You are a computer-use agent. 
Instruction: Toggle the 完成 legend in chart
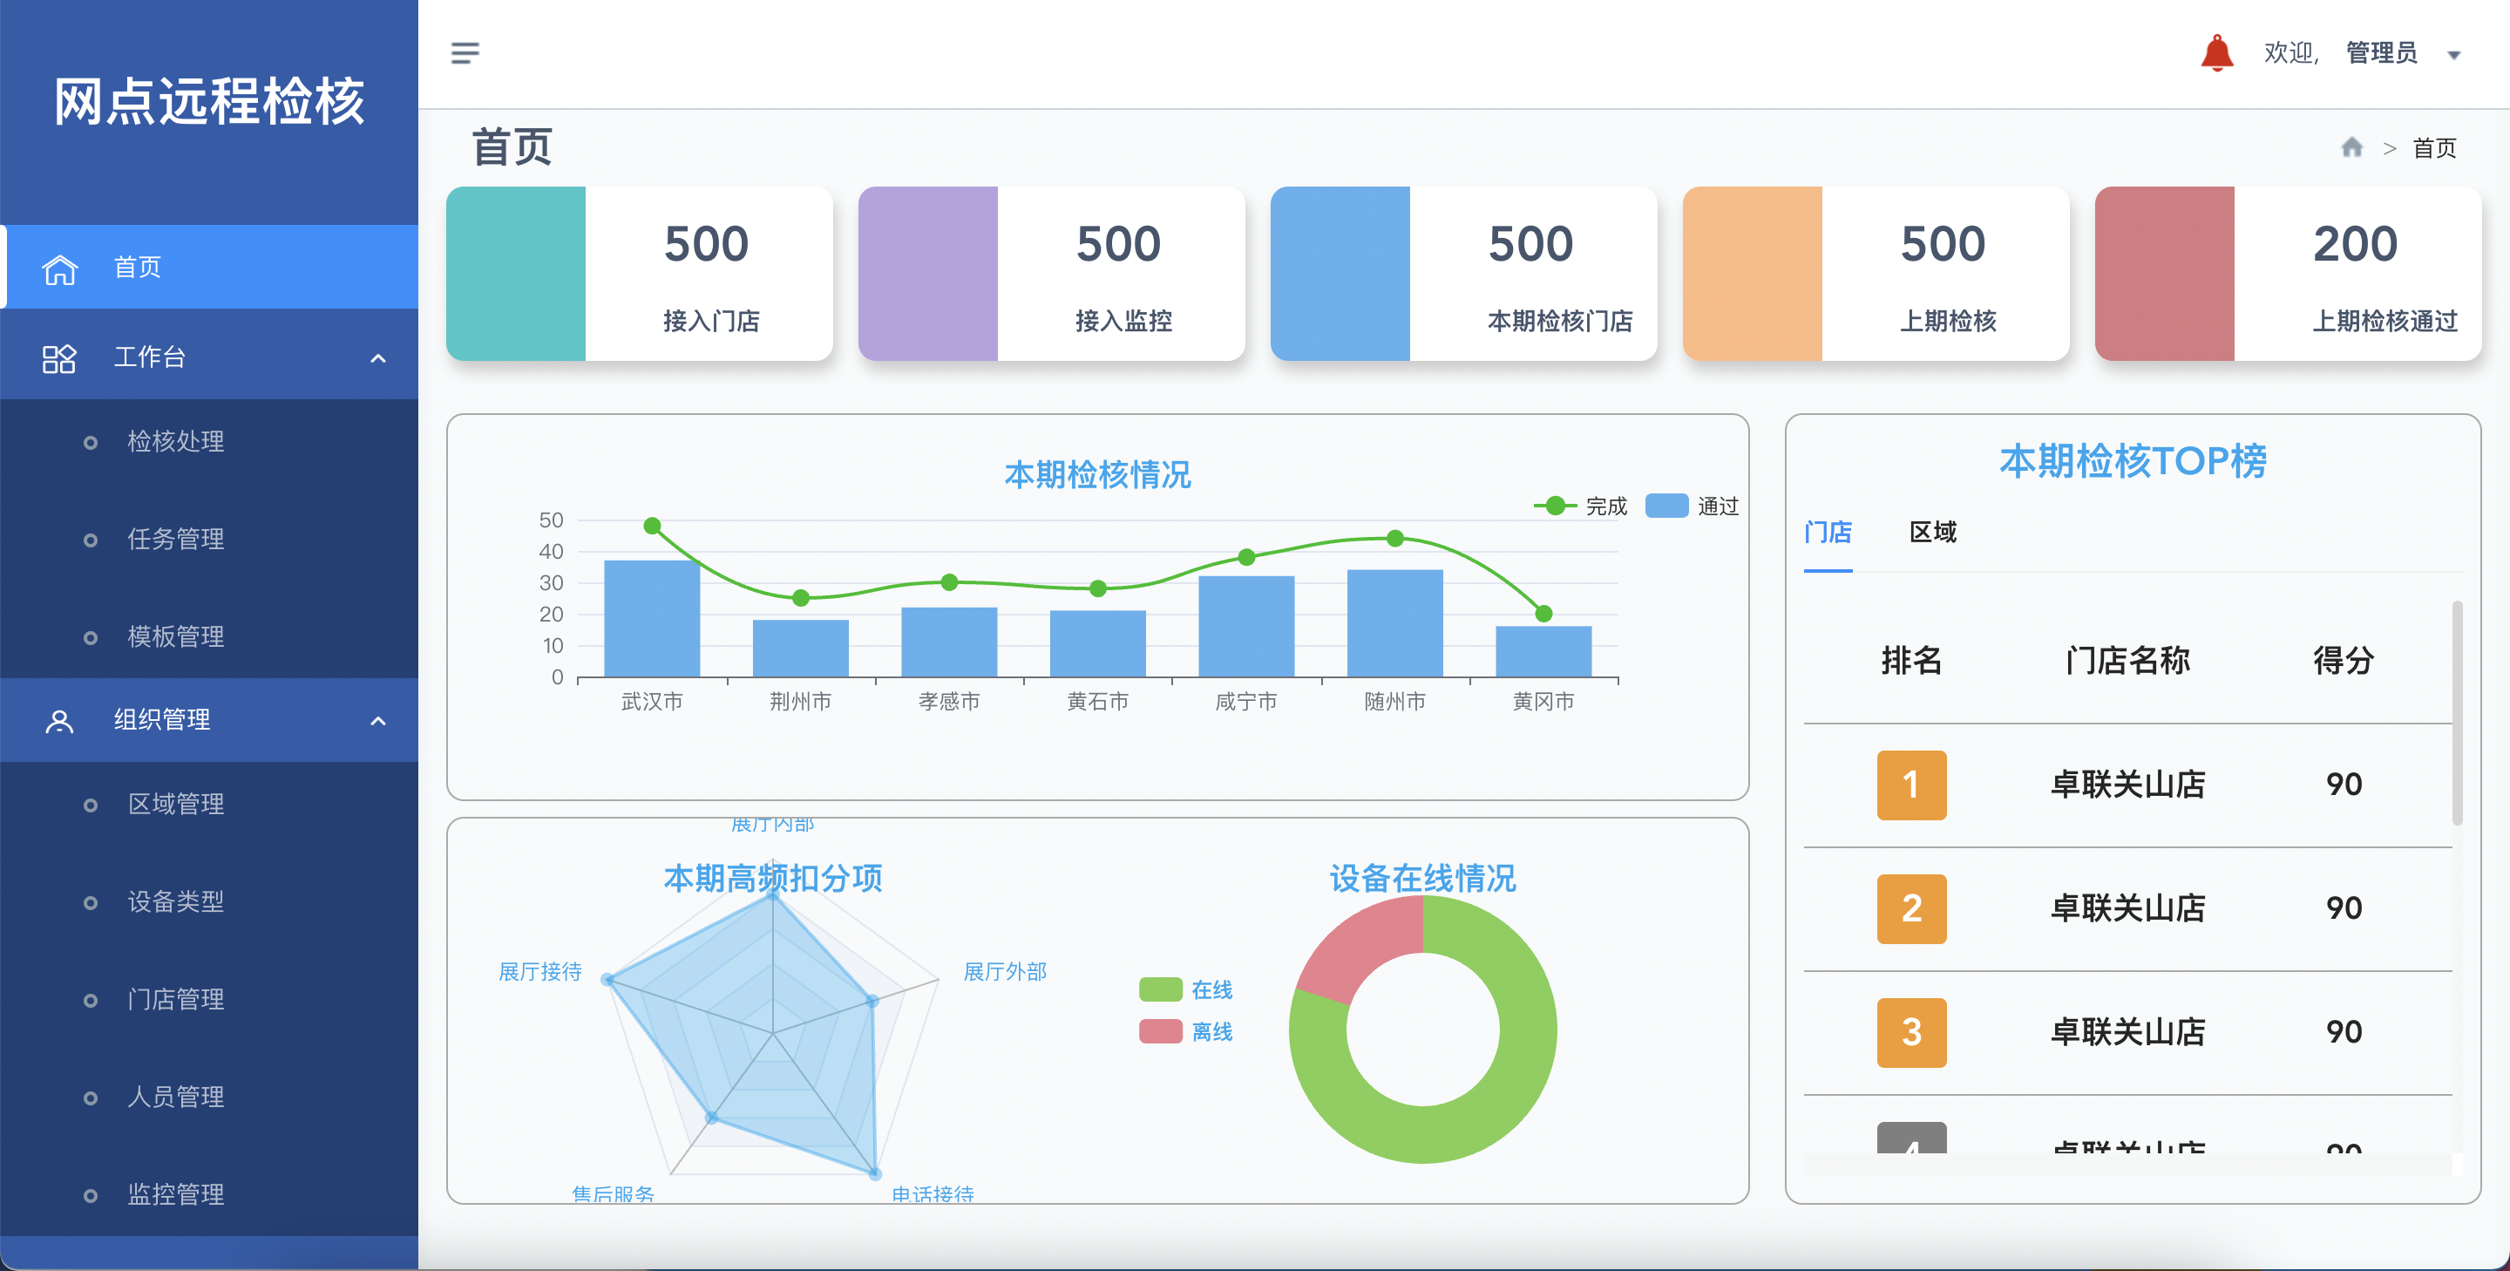pos(1579,506)
